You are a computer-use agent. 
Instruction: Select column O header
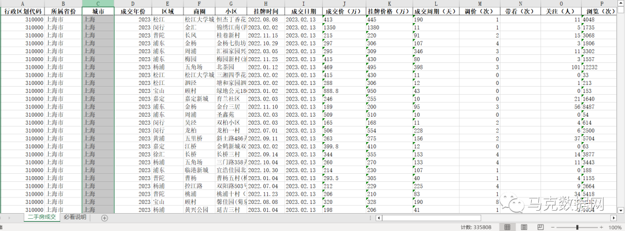(561, 3)
